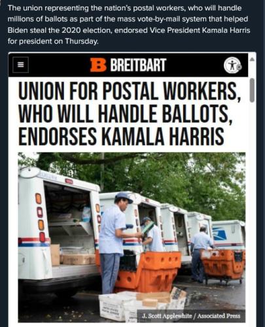Click Associated Press in the photo caption

coord(219,316)
